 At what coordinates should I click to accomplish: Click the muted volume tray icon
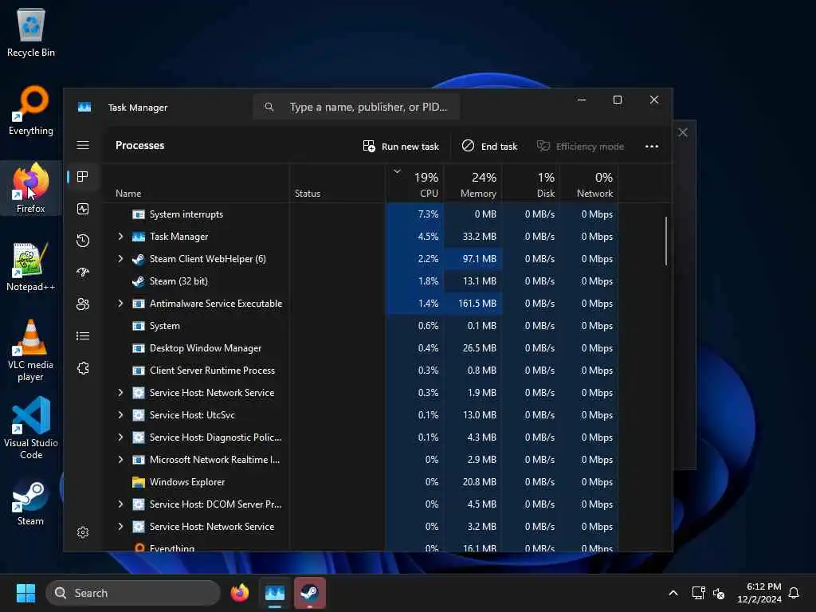coord(719,593)
